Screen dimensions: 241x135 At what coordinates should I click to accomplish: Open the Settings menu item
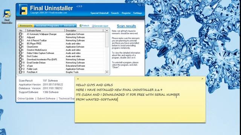pos(137,13)
